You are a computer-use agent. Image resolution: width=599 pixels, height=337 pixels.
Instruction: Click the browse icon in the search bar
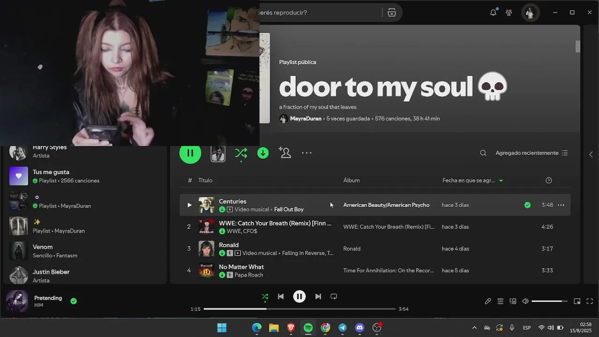point(392,13)
